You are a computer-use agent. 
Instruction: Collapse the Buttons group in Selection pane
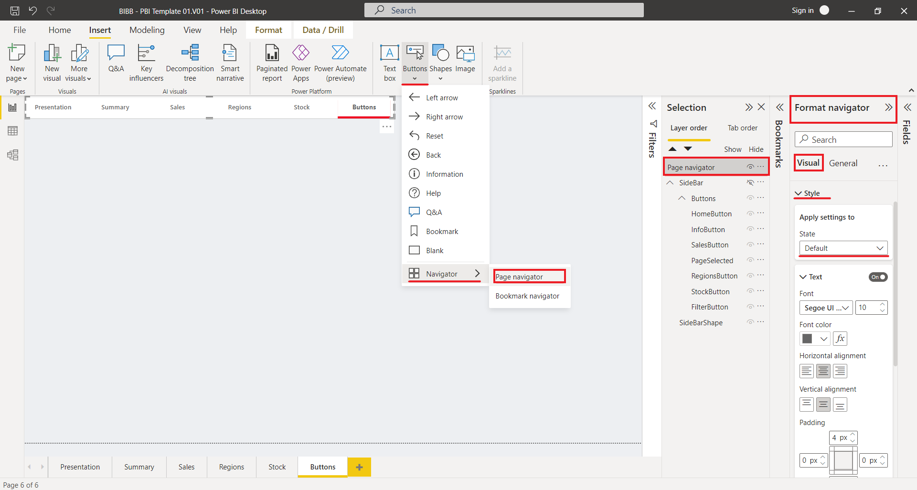pyautogui.click(x=682, y=198)
